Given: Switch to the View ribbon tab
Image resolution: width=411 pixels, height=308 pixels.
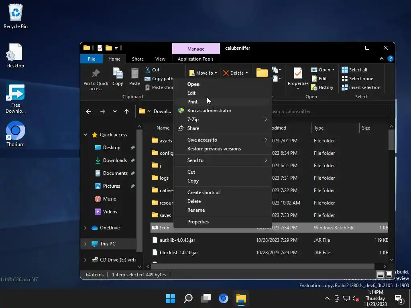Looking at the screenshot, I should coord(160,59).
